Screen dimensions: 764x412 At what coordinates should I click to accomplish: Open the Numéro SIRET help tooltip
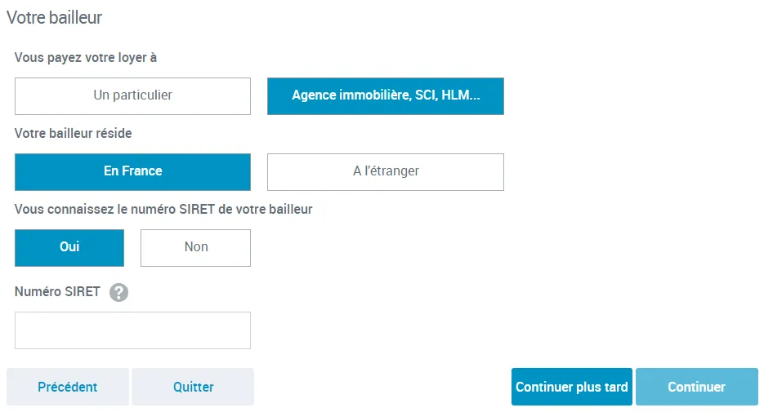(x=119, y=292)
